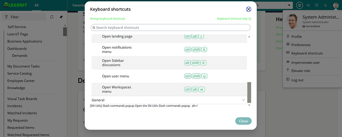The image size is (342, 137).
Task: Open the search scope dropdown arrow
Action: [289, 5]
